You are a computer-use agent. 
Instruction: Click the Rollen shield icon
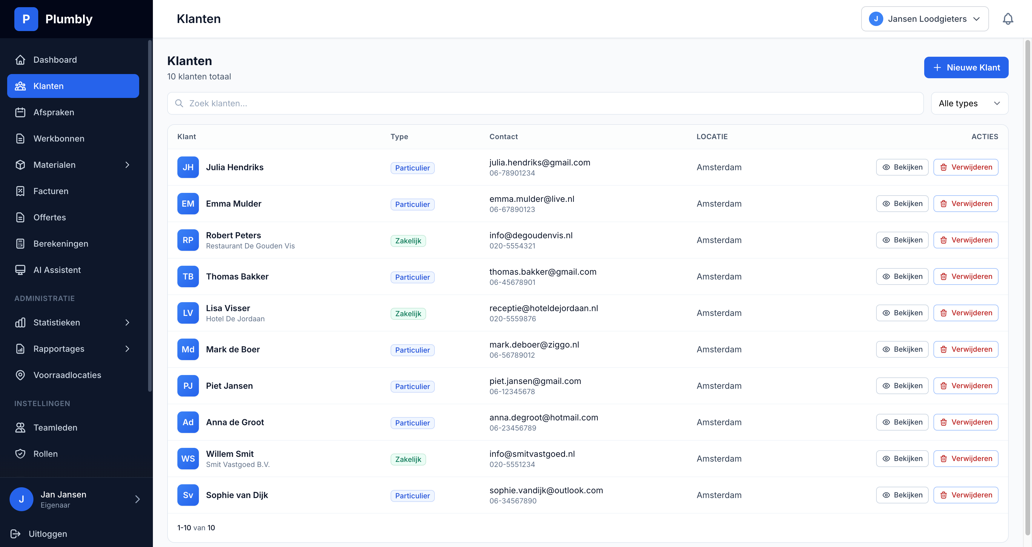20,454
